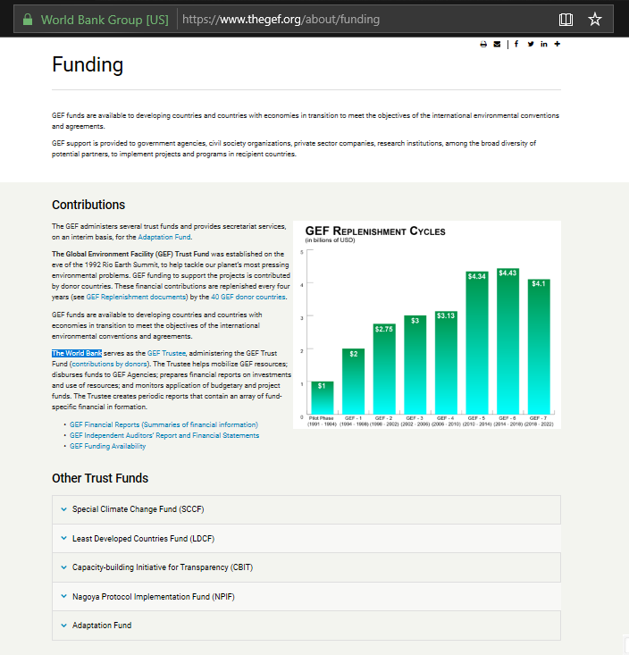Viewport: 629px width, 655px height.
Task: Click the $4.34 GEF-5 bar
Action: click(477, 343)
